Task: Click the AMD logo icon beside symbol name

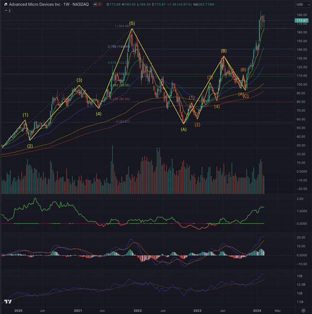Action: (x=6, y=4)
